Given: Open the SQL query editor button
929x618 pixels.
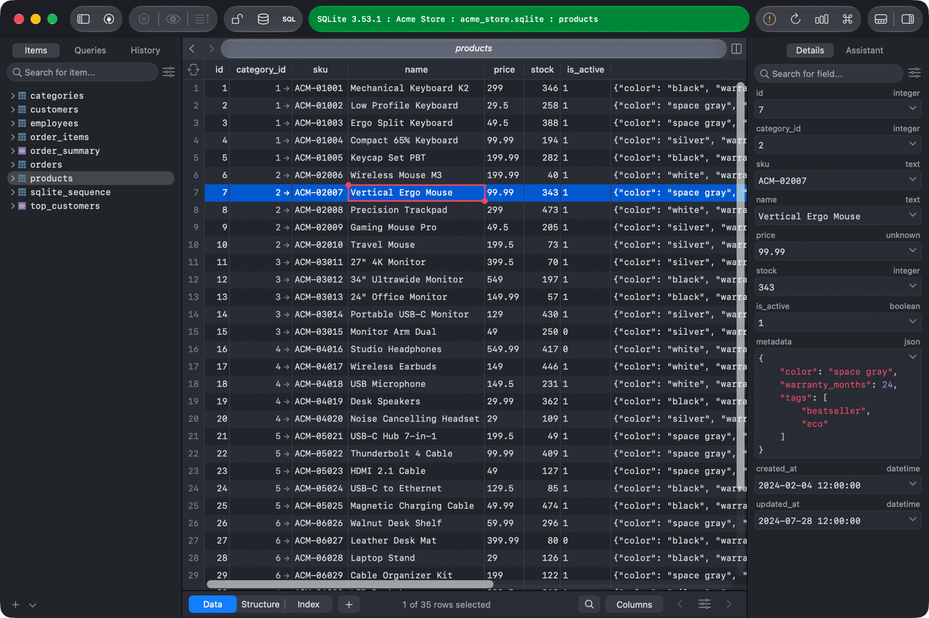Looking at the screenshot, I should point(289,19).
